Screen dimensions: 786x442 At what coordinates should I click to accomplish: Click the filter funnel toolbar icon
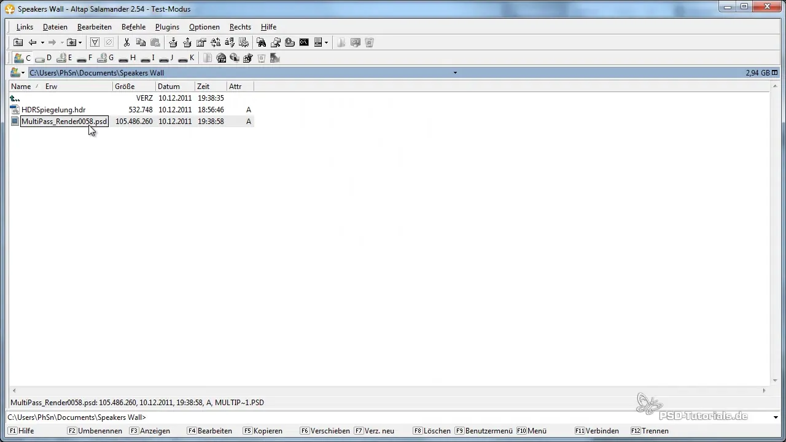[95, 42]
